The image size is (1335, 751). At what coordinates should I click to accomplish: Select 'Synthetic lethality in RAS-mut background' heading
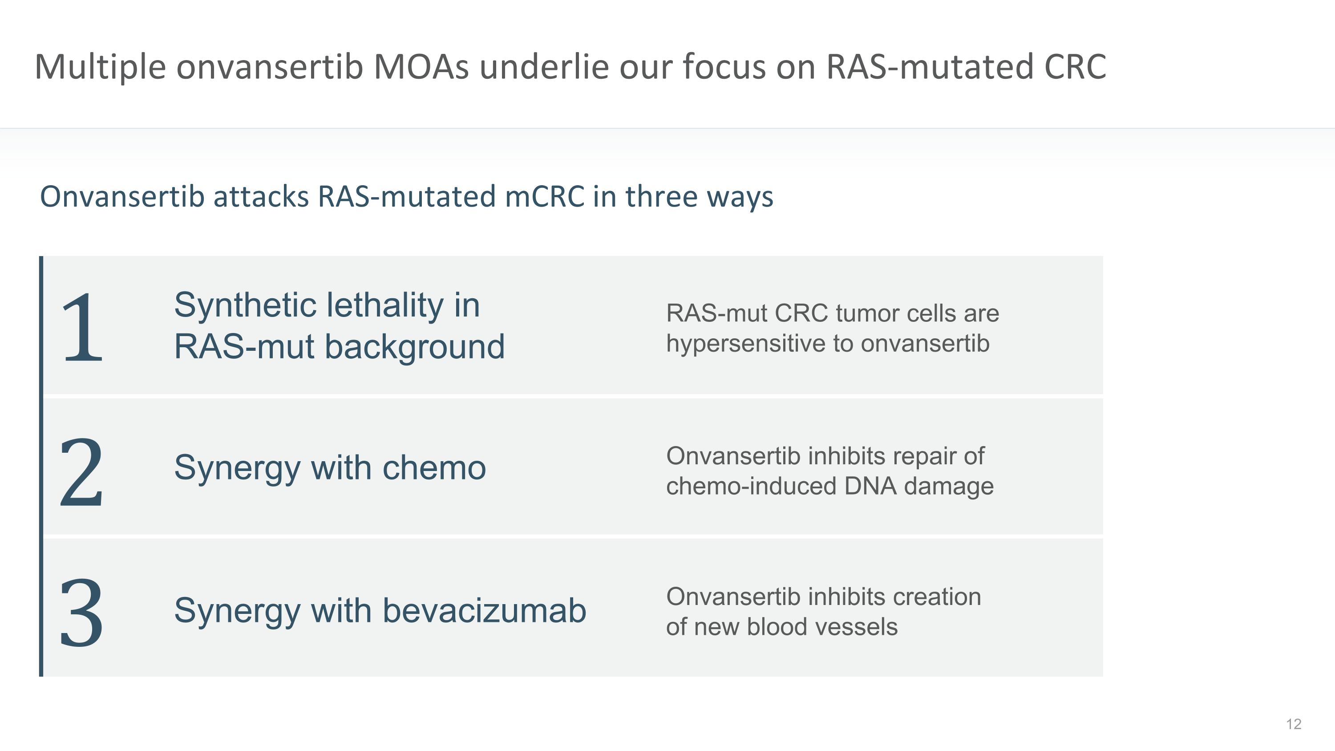339,325
